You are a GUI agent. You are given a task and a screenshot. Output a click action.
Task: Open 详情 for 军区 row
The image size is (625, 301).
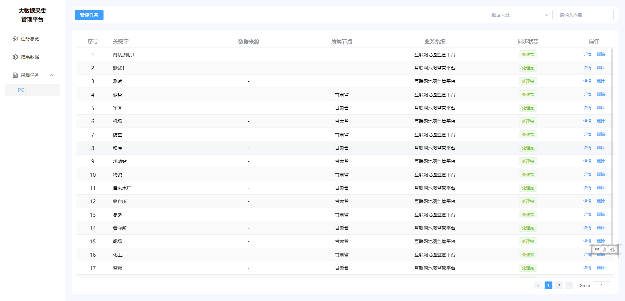pyautogui.click(x=587, y=108)
